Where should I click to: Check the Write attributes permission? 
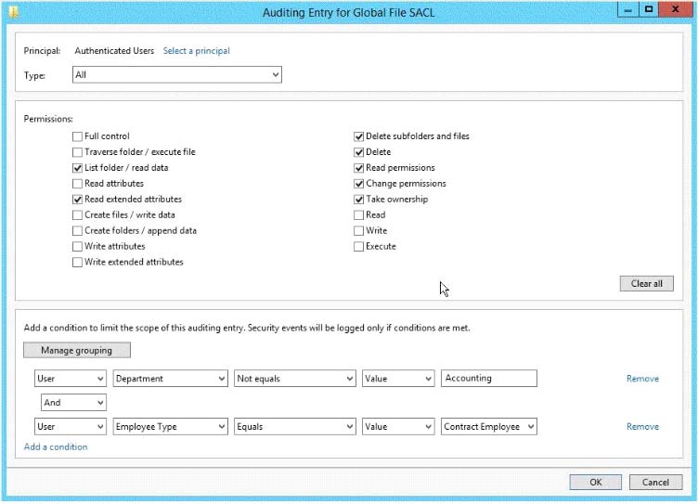pyautogui.click(x=77, y=247)
